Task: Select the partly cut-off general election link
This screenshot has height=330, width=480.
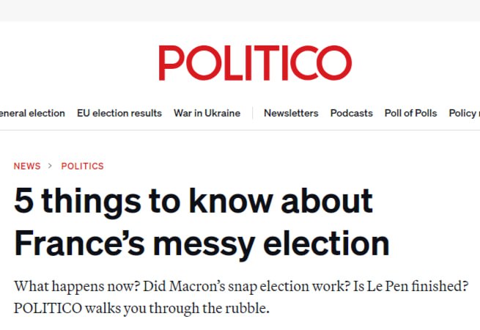Action: (32, 113)
